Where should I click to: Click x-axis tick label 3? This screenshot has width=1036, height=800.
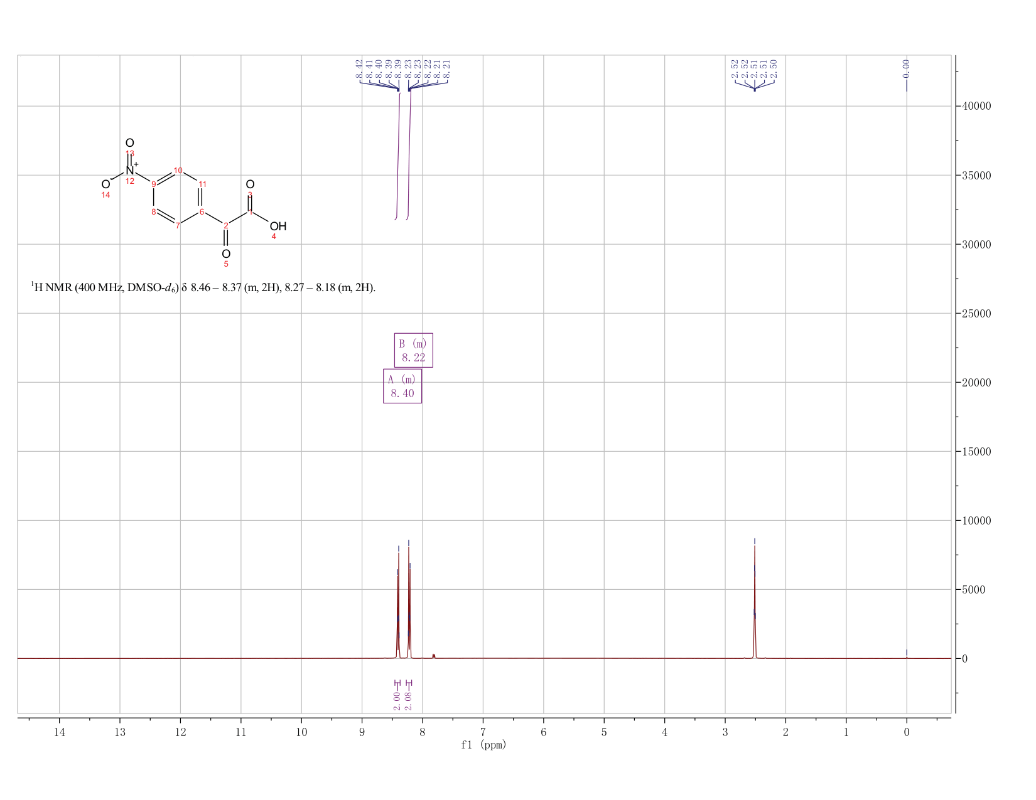tap(725, 732)
